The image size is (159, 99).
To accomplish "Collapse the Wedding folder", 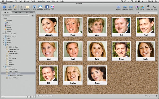I will pos(3,67).
